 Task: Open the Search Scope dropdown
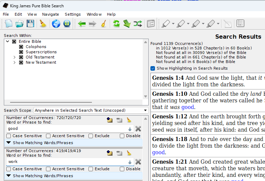coord(91,110)
